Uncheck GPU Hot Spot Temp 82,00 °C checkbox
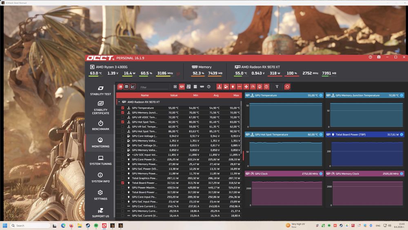The width and height of the screenshot is (408, 230). (122, 122)
